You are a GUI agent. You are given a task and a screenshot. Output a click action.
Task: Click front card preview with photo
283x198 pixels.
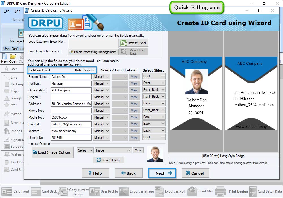pyautogui.click(x=196, y=93)
